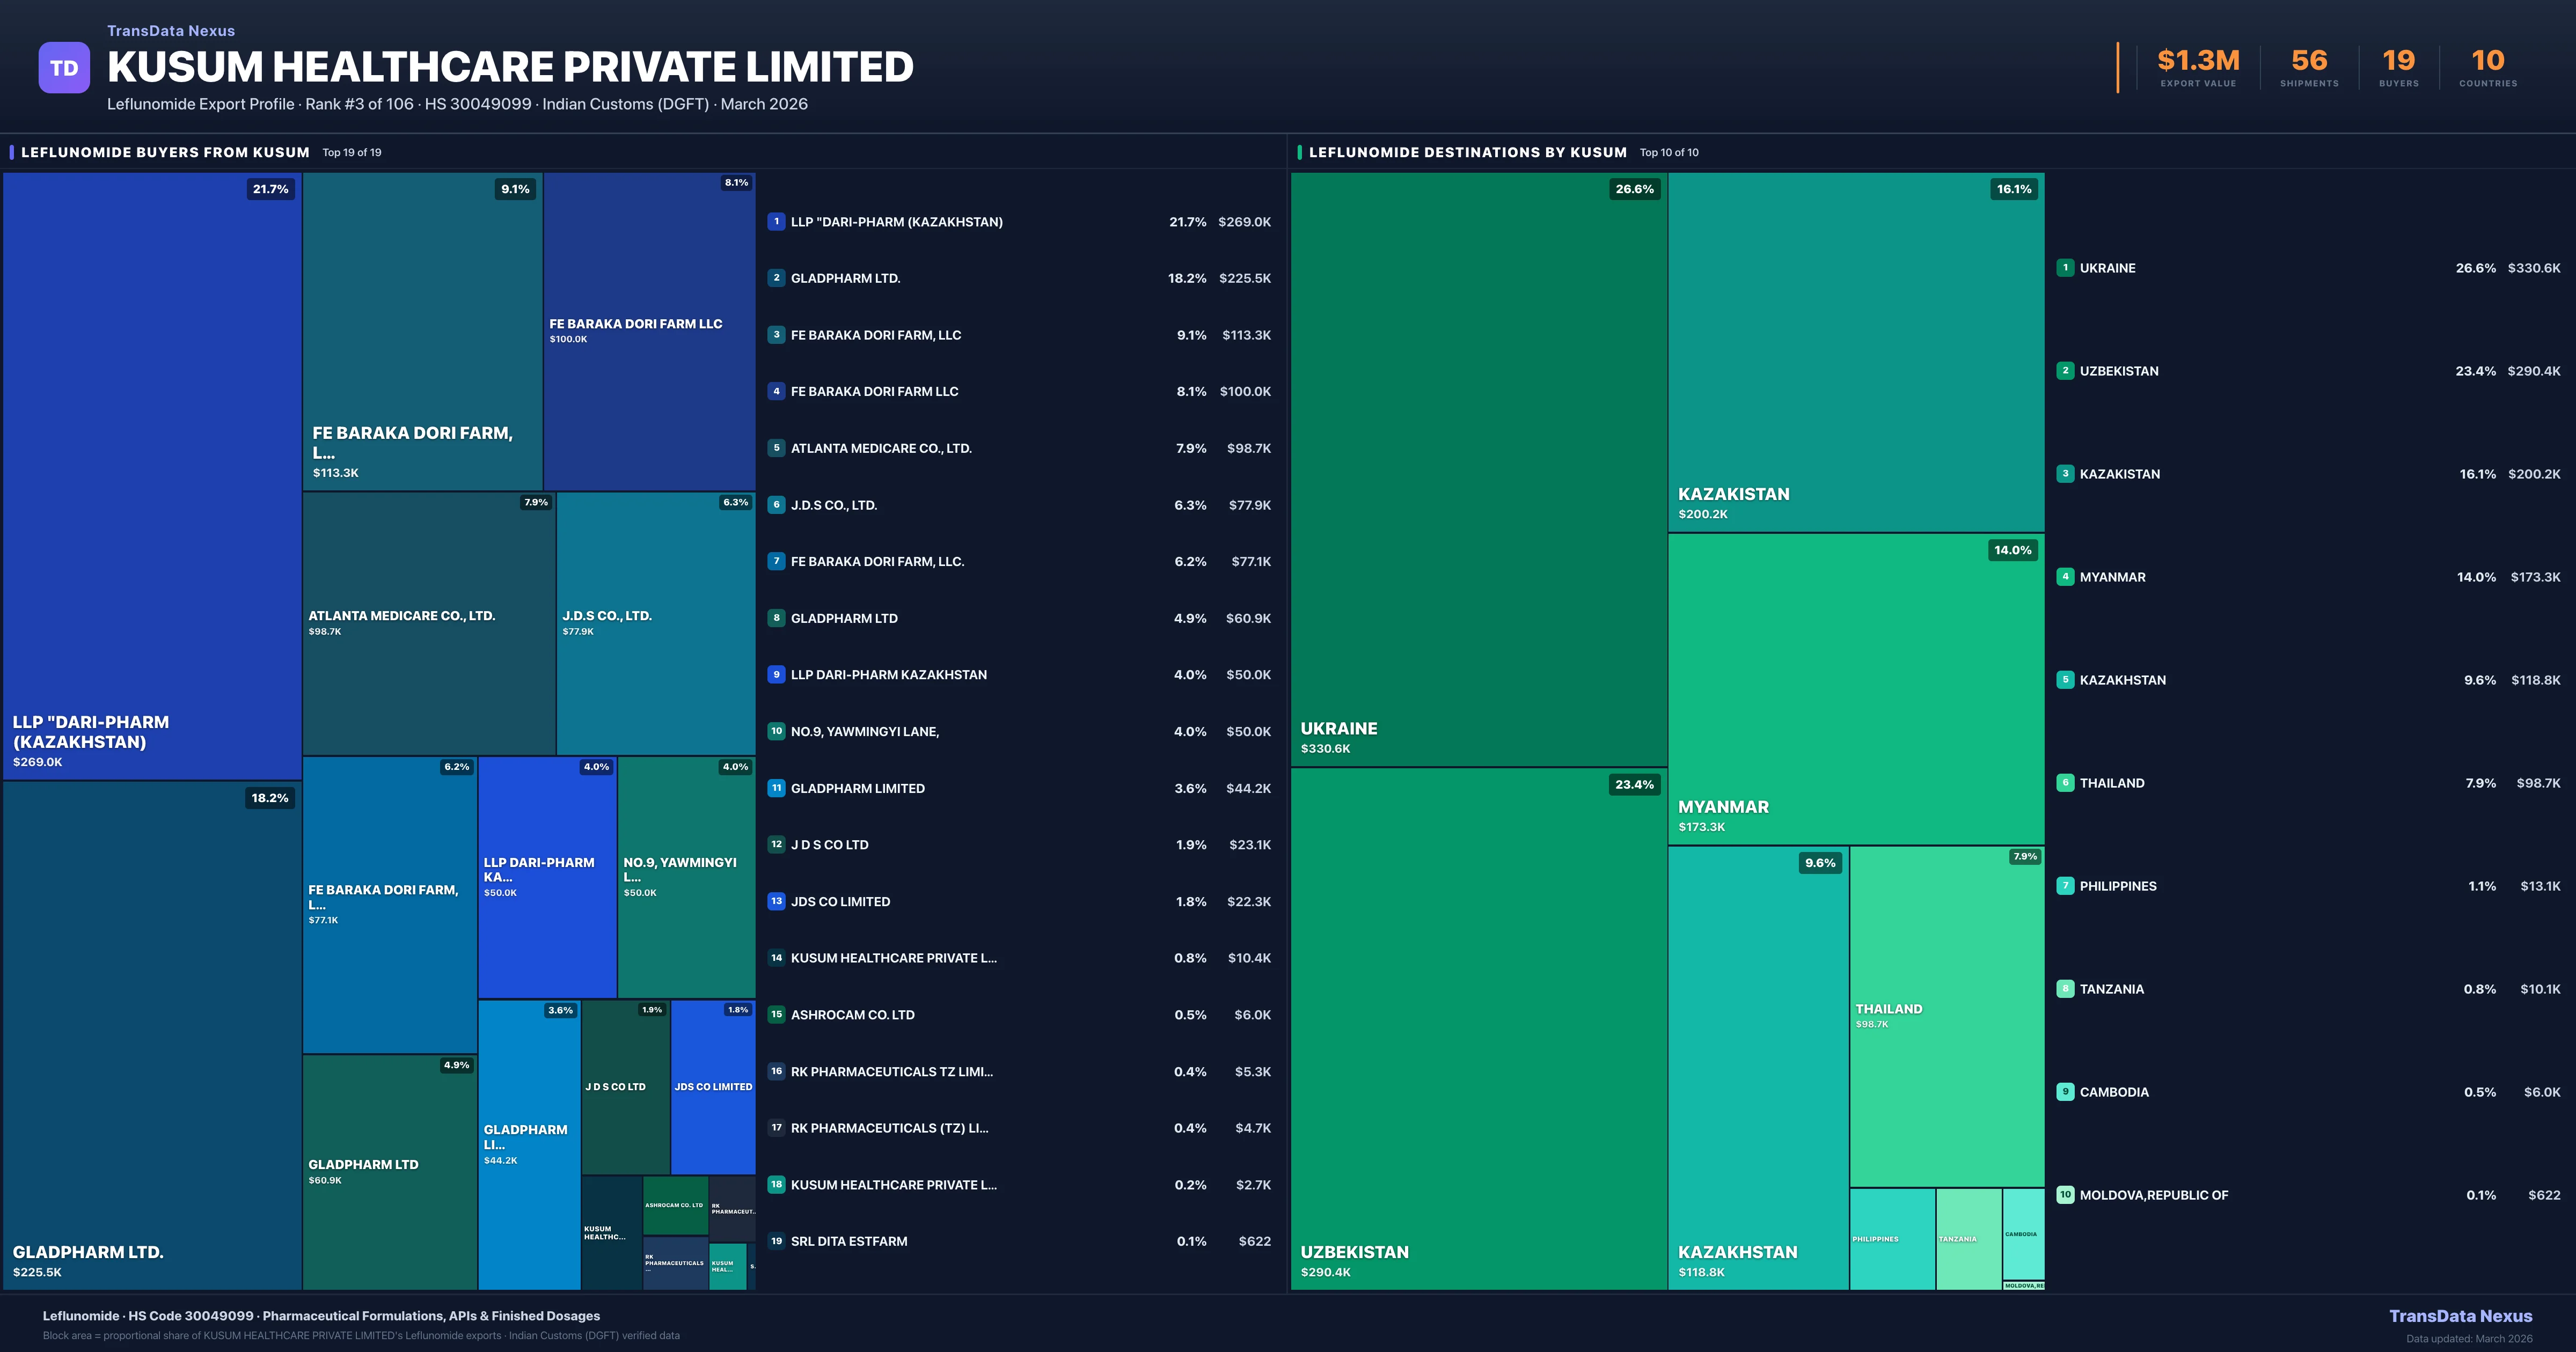
Task: Click rank badge 19 beside SRL DITA ESTFARM
Action: pos(776,1241)
